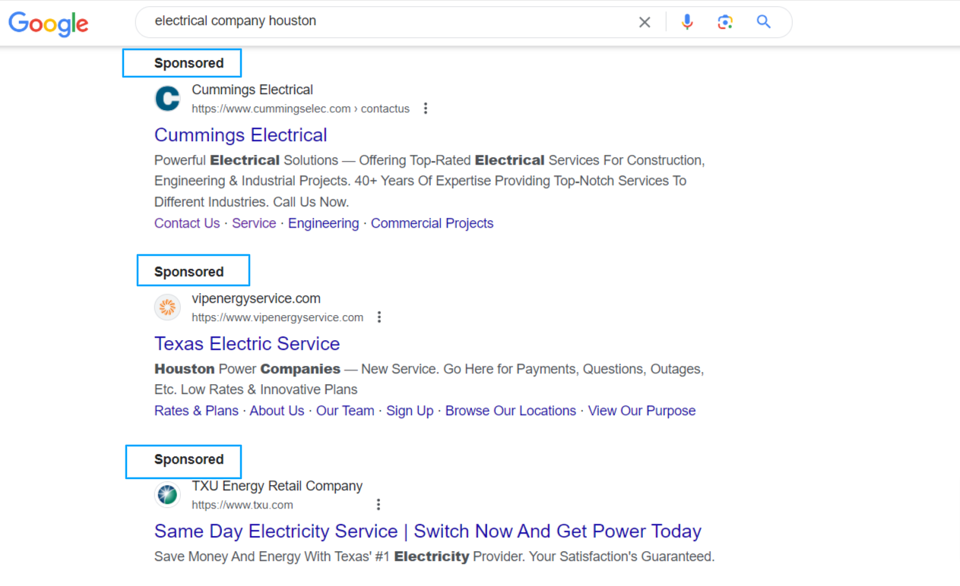The width and height of the screenshot is (960, 586).
Task: Clear the search query with the X icon
Action: [x=645, y=22]
